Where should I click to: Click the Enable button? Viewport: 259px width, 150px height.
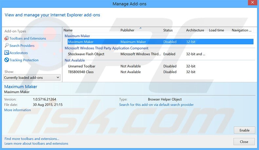point(245,130)
